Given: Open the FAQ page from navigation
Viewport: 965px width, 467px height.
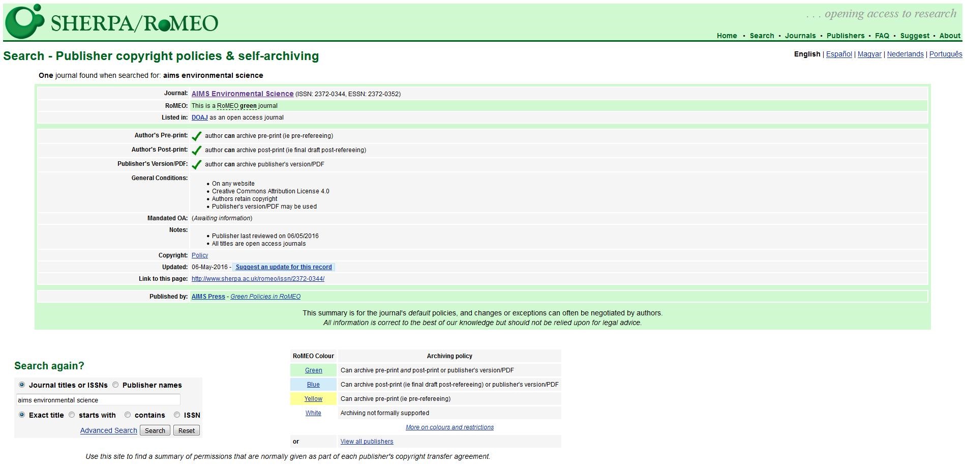Looking at the screenshot, I should [882, 36].
